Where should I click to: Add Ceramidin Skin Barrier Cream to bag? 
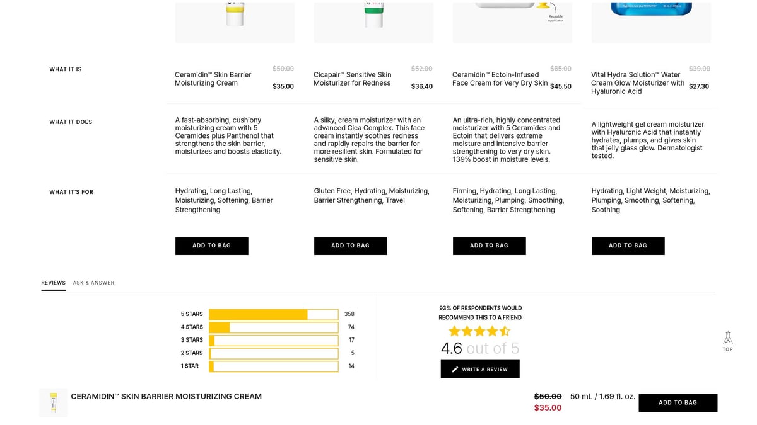(211, 246)
